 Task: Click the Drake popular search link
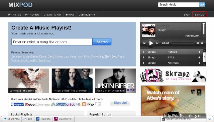click(x=43, y=56)
